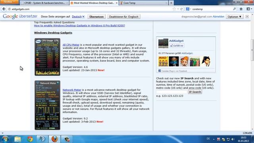The image size is (254, 143).
Task: Click the AddGadget Facebook page link
Action: point(176,41)
